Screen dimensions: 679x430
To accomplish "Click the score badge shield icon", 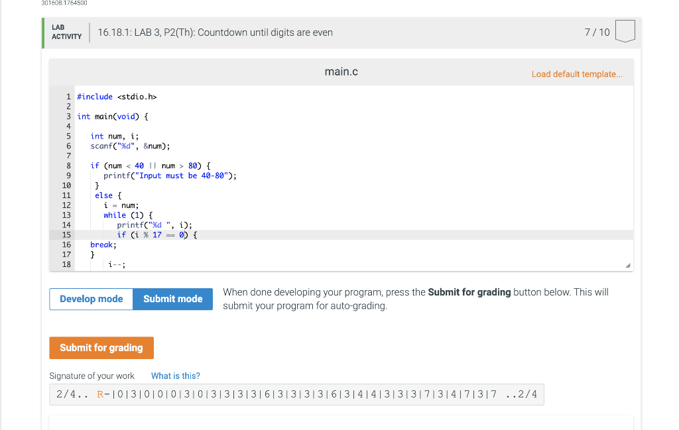I will point(625,31).
